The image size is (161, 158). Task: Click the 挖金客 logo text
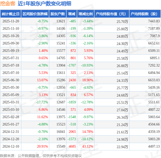click(x=8, y=4)
